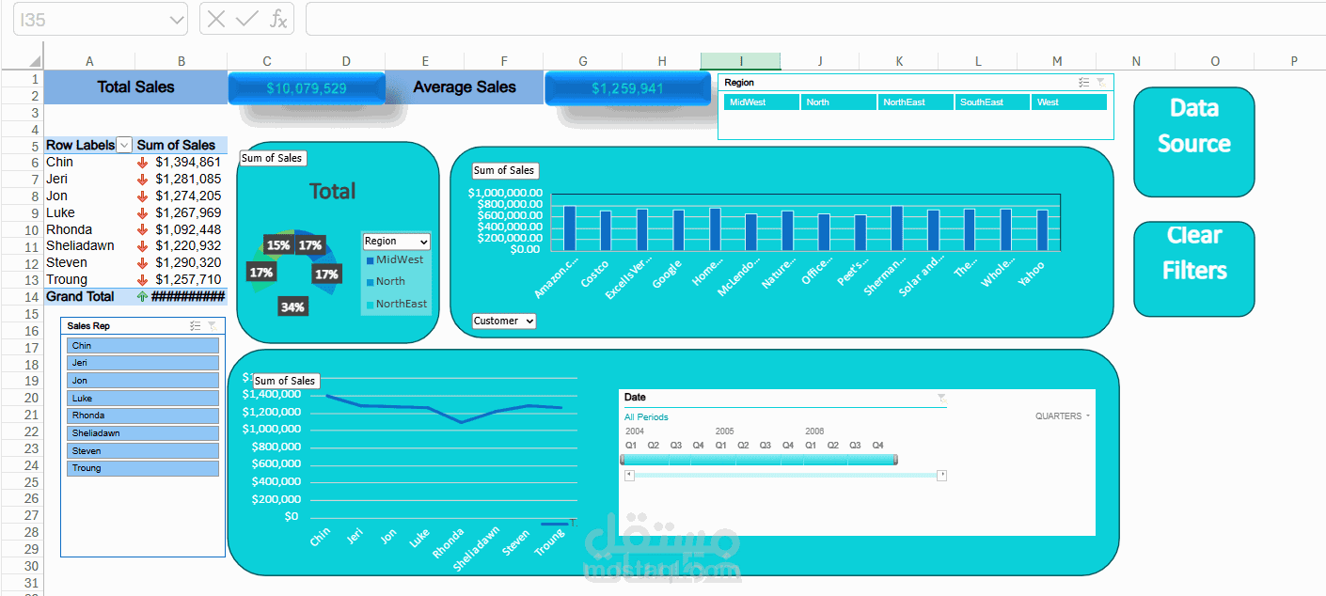Filter by Jeri in Sales Rep slicer
Image resolution: width=1326 pixels, height=596 pixels.
[x=143, y=363]
